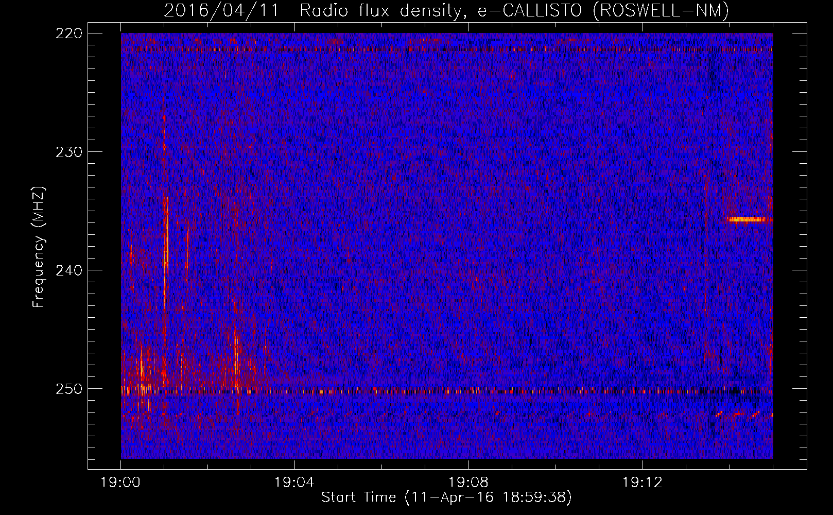
Task: Click the '19:04' time axis label
Action: [294, 483]
